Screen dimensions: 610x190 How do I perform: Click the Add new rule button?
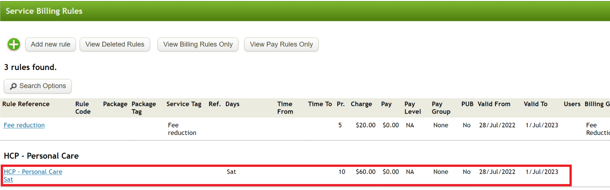coord(50,44)
